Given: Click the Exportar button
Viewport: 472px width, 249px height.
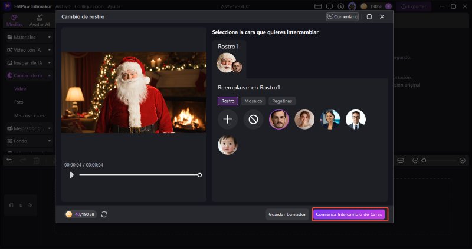Looking at the screenshot, I should (414, 6).
